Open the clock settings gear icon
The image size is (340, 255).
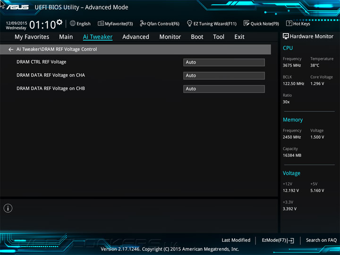59,22
